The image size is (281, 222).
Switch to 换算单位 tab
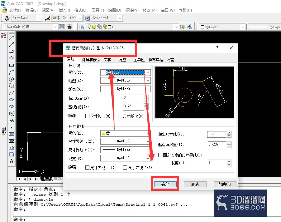[156, 60]
